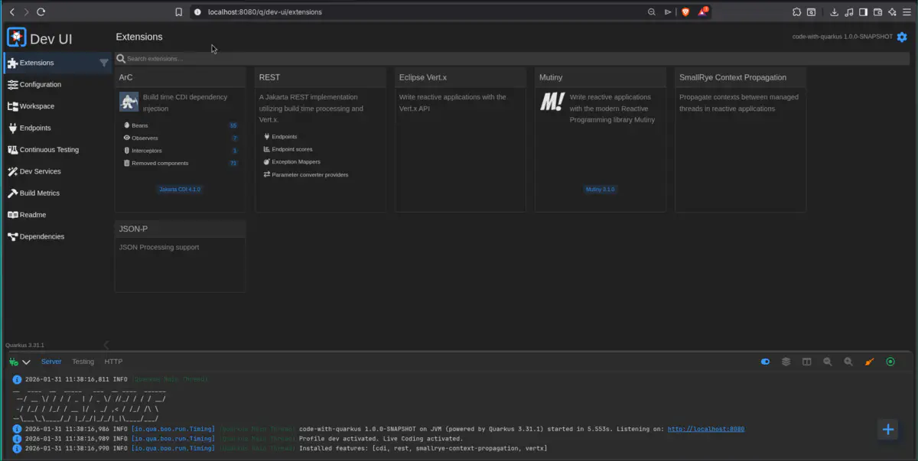This screenshot has height=461, width=918.
Task: Click the Eclipse Vert.x card title
Action: pyautogui.click(x=423, y=77)
